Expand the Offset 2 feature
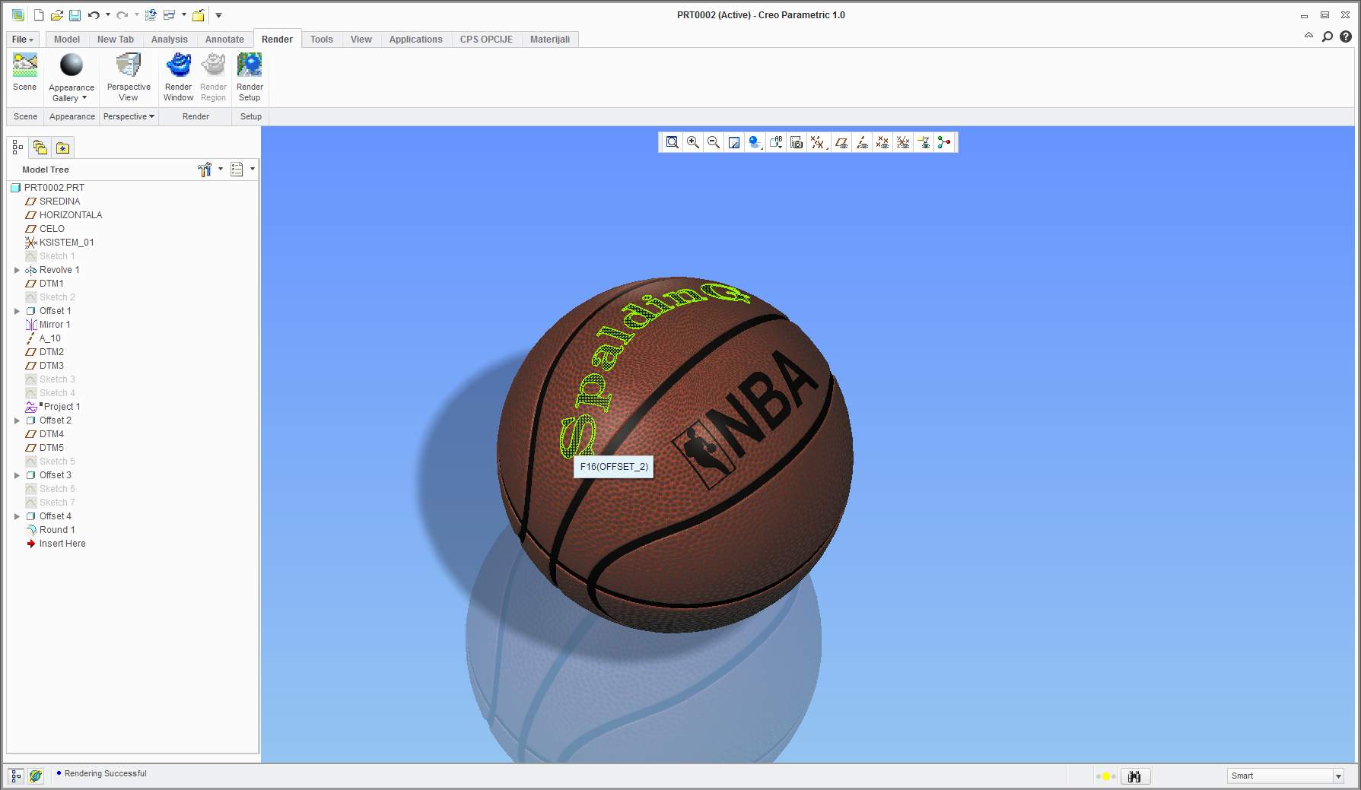Image resolution: width=1361 pixels, height=790 pixels. pyautogui.click(x=17, y=420)
